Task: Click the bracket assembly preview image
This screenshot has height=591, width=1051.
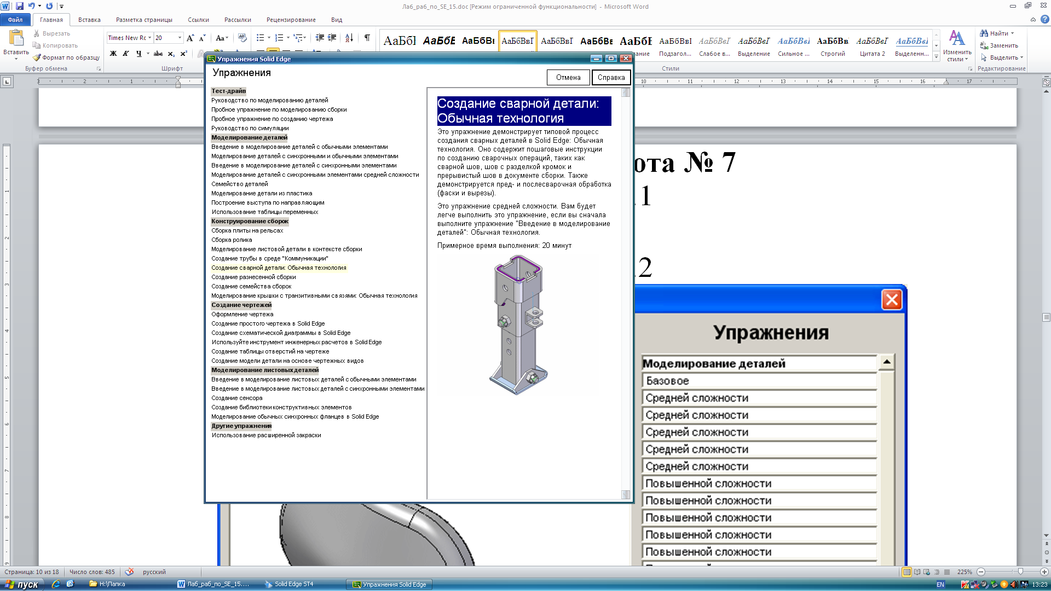Action: (518, 325)
